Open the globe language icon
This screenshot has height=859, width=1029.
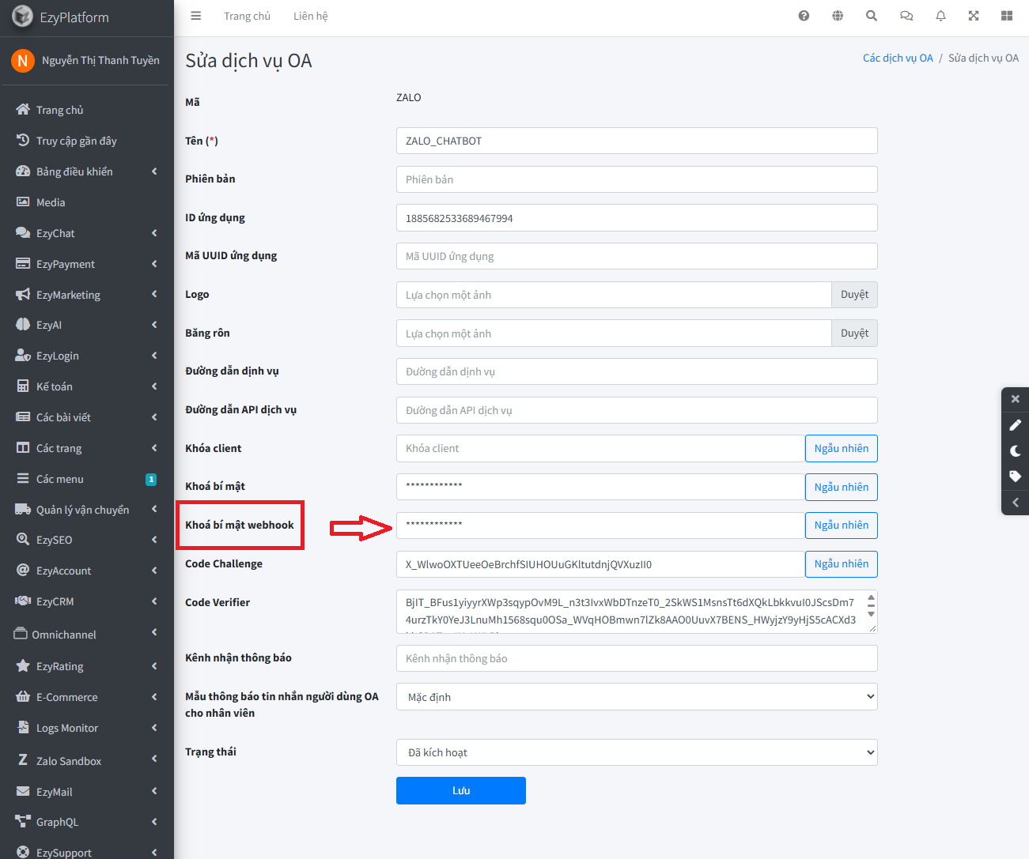pyautogui.click(x=838, y=16)
